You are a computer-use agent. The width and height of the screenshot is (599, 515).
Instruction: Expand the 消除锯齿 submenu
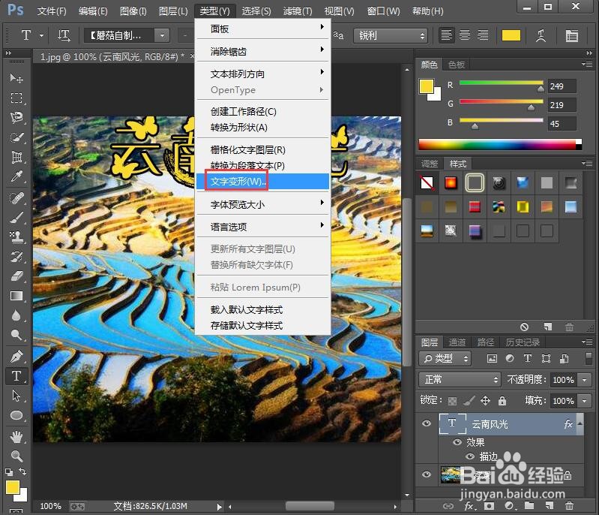pos(263,51)
